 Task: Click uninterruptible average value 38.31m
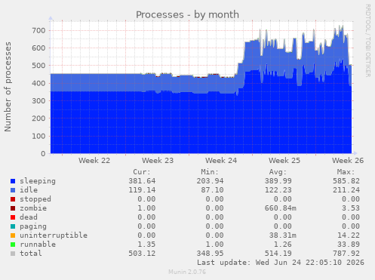(x=283, y=235)
